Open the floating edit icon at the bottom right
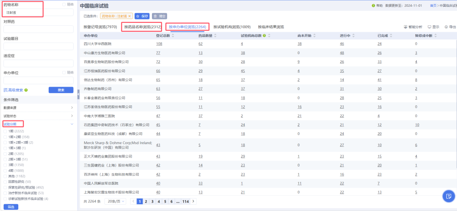This screenshot has height=211, width=457. click(x=448, y=196)
